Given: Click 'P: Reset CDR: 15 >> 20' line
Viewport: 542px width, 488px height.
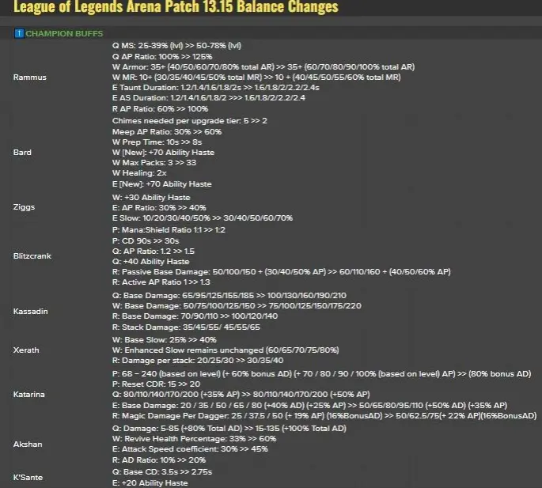Looking at the screenshot, I should click(x=156, y=384).
